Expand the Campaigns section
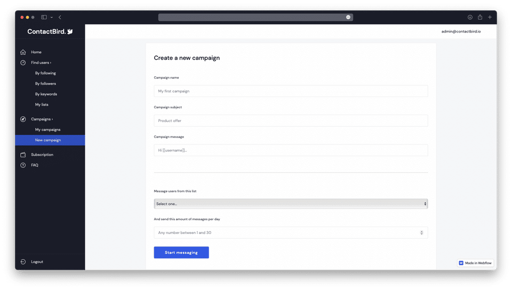512x290 pixels. [42, 119]
